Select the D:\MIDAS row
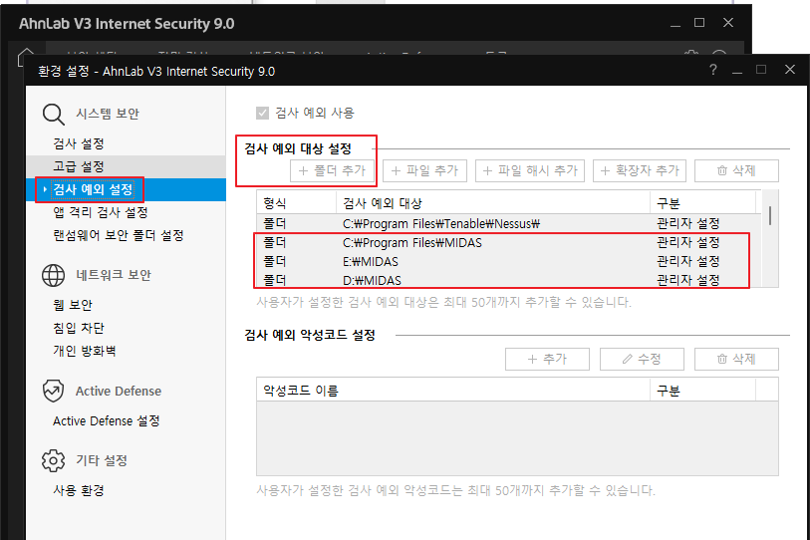The image size is (810, 540). [509, 280]
